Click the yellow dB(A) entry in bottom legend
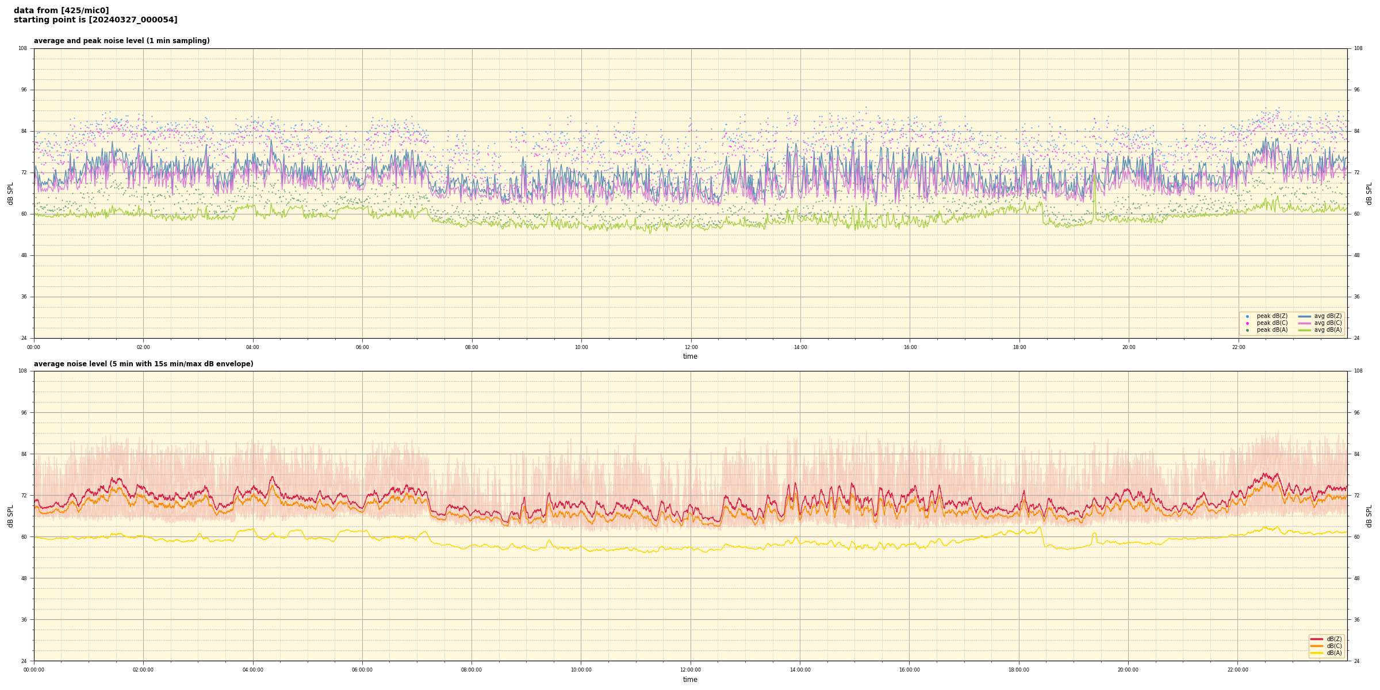 coord(1326,653)
